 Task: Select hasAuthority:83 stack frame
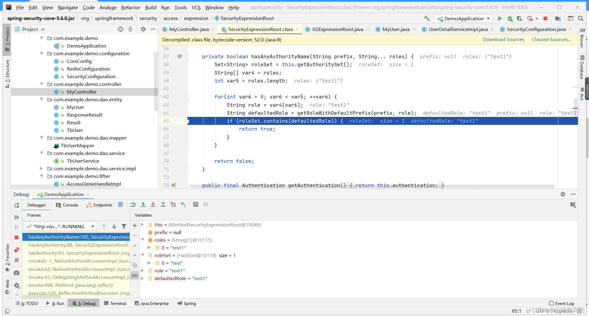pos(76,253)
